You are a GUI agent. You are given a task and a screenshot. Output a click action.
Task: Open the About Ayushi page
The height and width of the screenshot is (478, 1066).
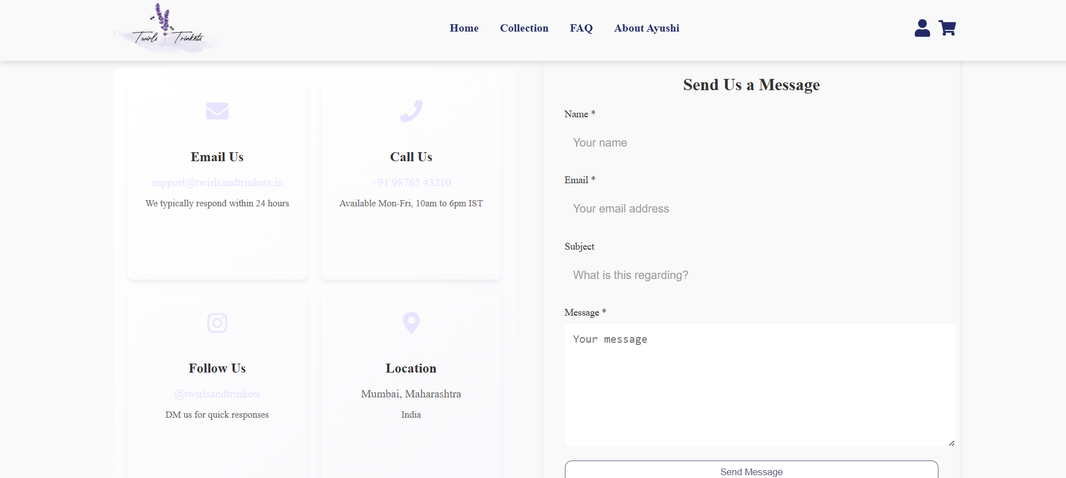pyautogui.click(x=646, y=28)
